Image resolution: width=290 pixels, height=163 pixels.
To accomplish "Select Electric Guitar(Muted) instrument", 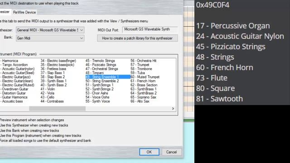I will 17,85.
